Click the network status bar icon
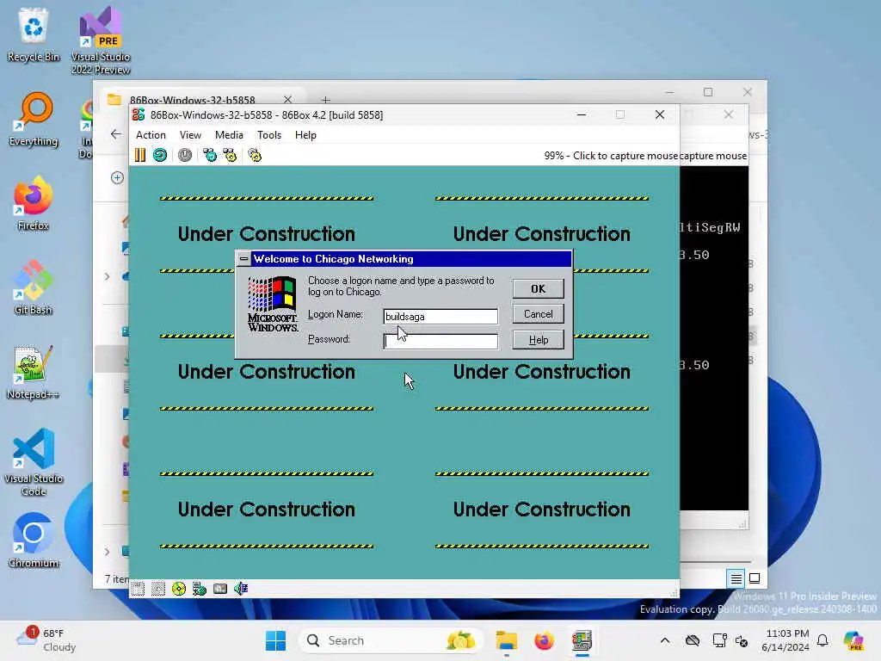The width and height of the screenshot is (881, 661). coord(200,589)
